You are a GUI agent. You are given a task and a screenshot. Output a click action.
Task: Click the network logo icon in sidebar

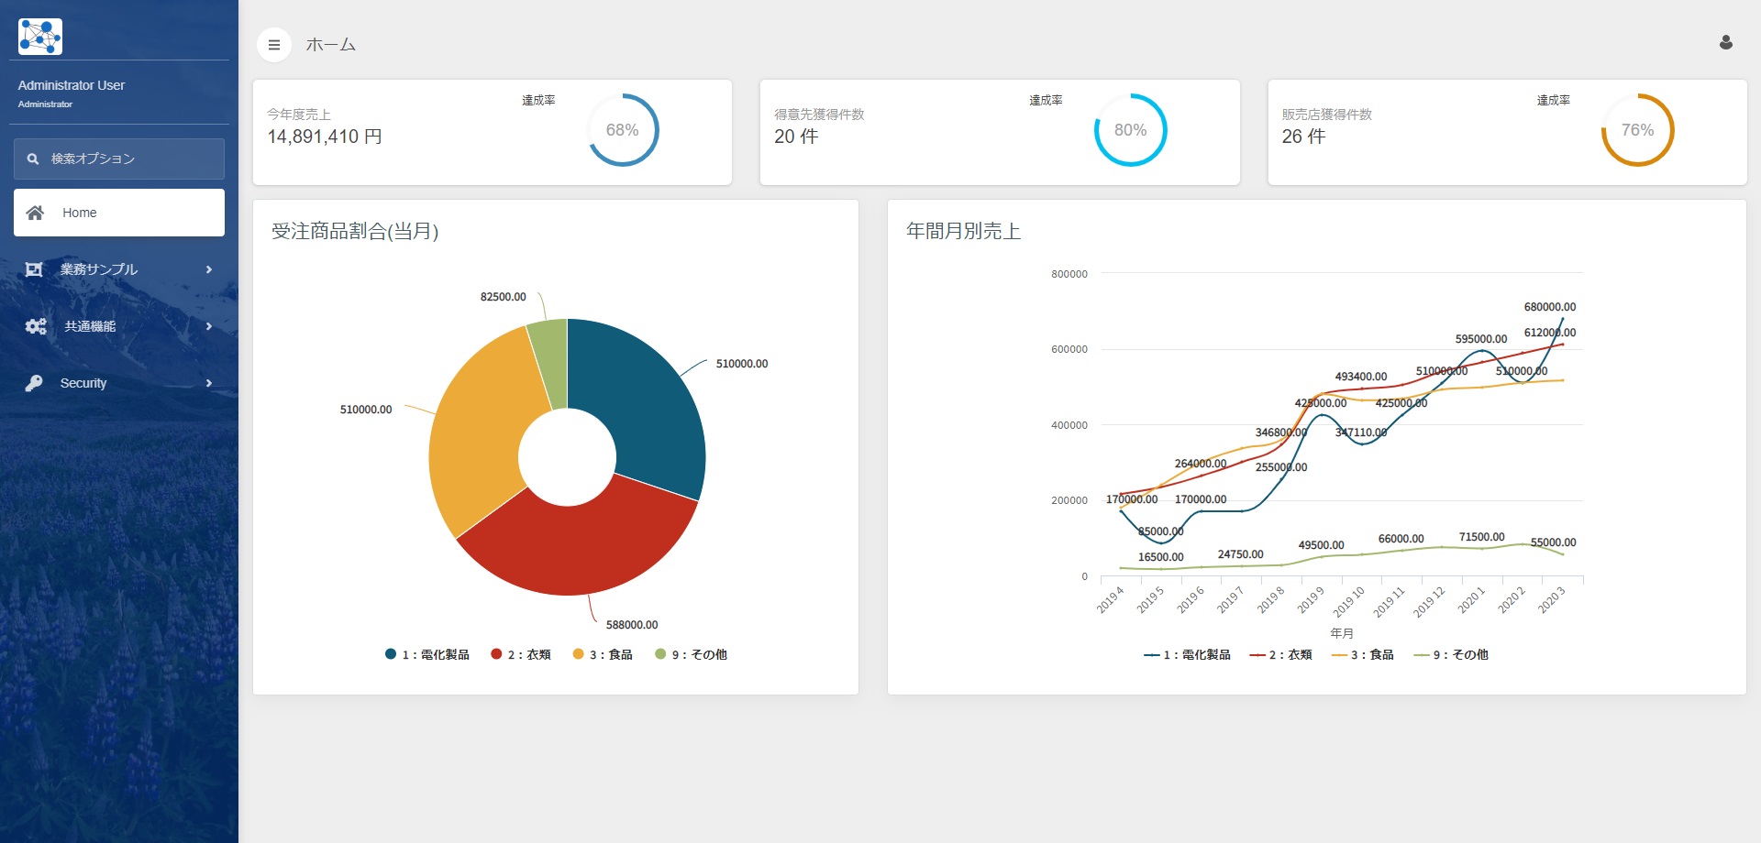coord(39,37)
